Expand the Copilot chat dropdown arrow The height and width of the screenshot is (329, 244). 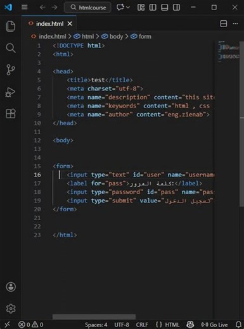[128, 8]
